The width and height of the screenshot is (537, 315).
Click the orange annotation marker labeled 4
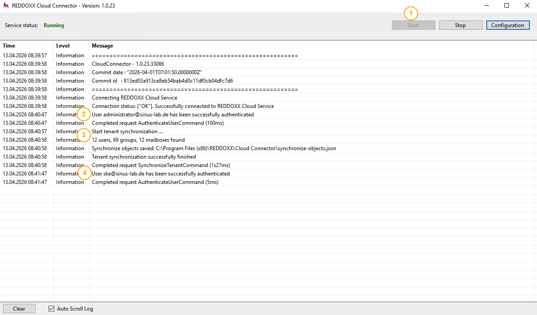[x=85, y=173]
